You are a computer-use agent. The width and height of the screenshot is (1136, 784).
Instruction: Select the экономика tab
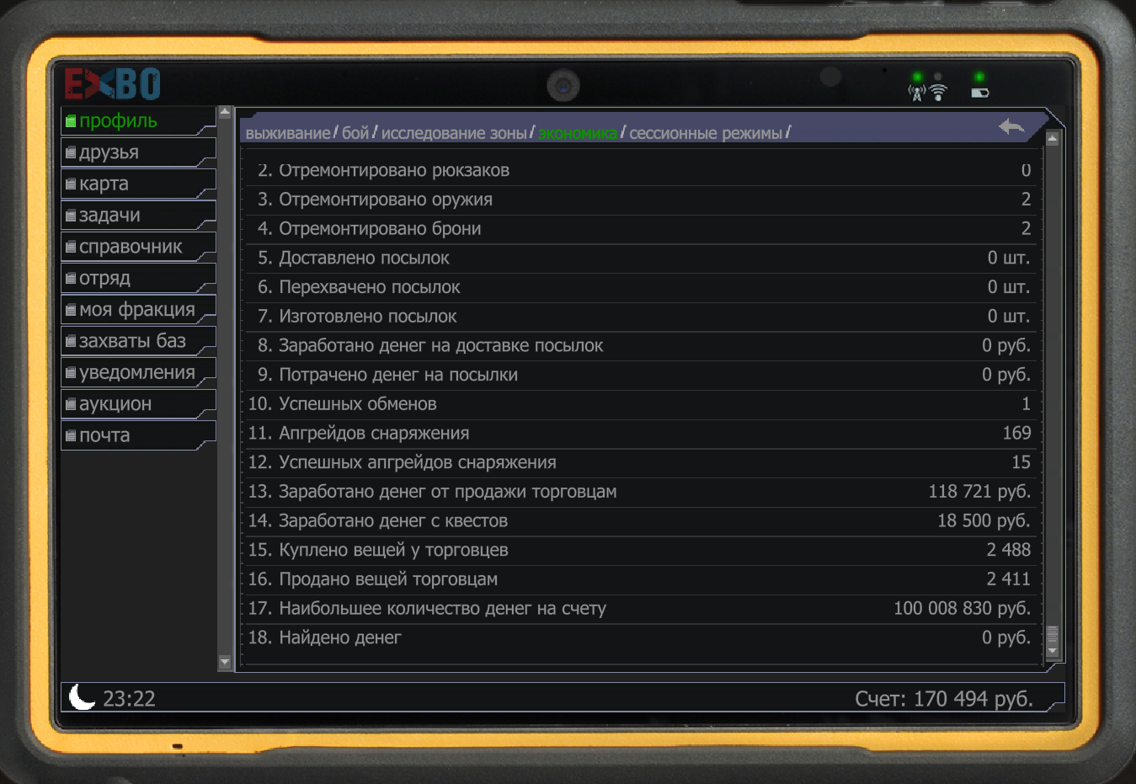(578, 133)
